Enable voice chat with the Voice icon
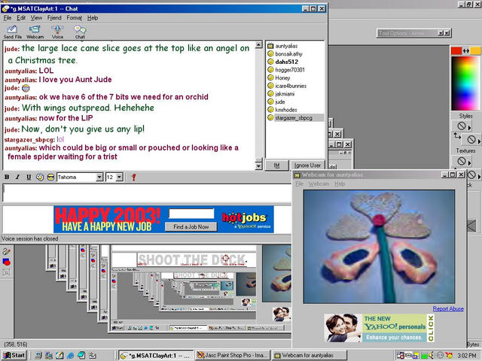Viewport: 482px width, 361px height. coord(57,32)
